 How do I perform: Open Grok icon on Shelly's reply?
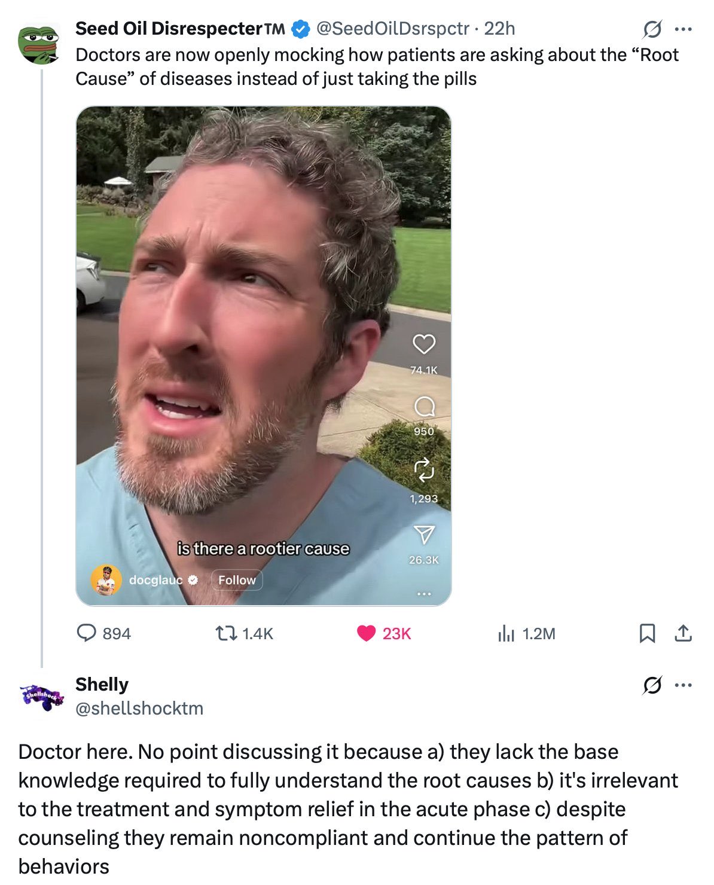pos(652,685)
